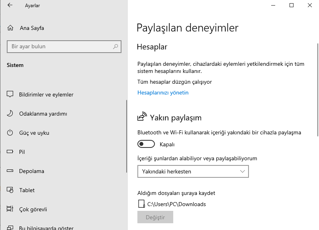319x230 pixels.
Task: Click the dropdown chevron arrow
Action: pyautogui.click(x=243, y=171)
